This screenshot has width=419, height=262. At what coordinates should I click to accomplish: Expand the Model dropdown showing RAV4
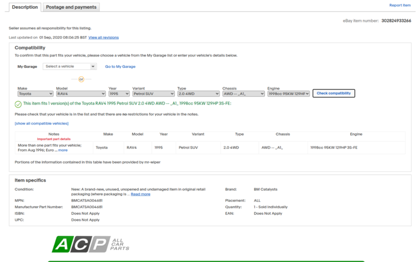pyautogui.click(x=81, y=94)
